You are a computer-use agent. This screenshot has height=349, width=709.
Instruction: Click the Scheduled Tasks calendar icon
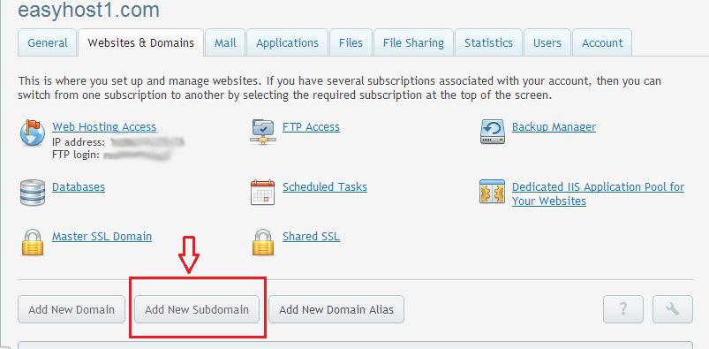(x=263, y=193)
